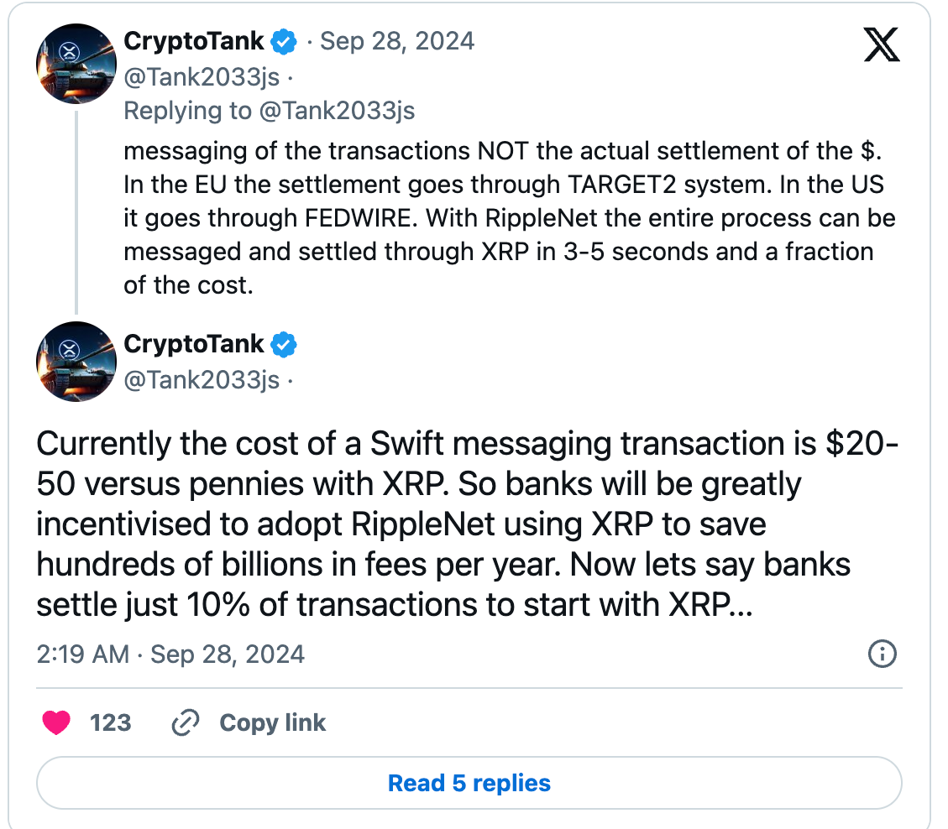Image resolution: width=948 pixels, height=829 pixels.
Task: Open second CryptoTank display name
Action: (x=193, y=344)
